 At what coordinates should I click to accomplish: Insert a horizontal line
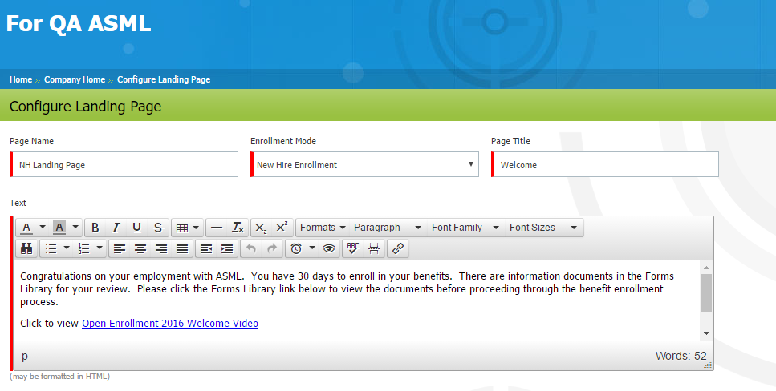pyautogui.click(x=217, y=228)
